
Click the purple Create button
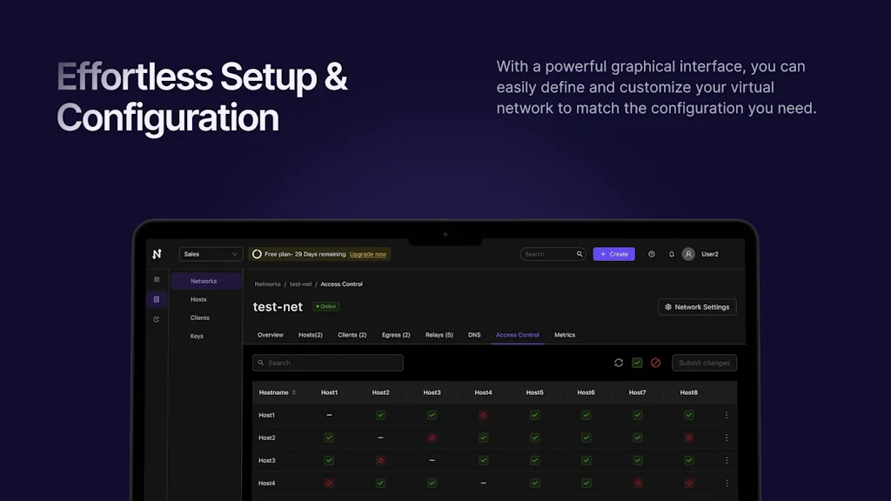pyautogui.click(x=613, y=254)
